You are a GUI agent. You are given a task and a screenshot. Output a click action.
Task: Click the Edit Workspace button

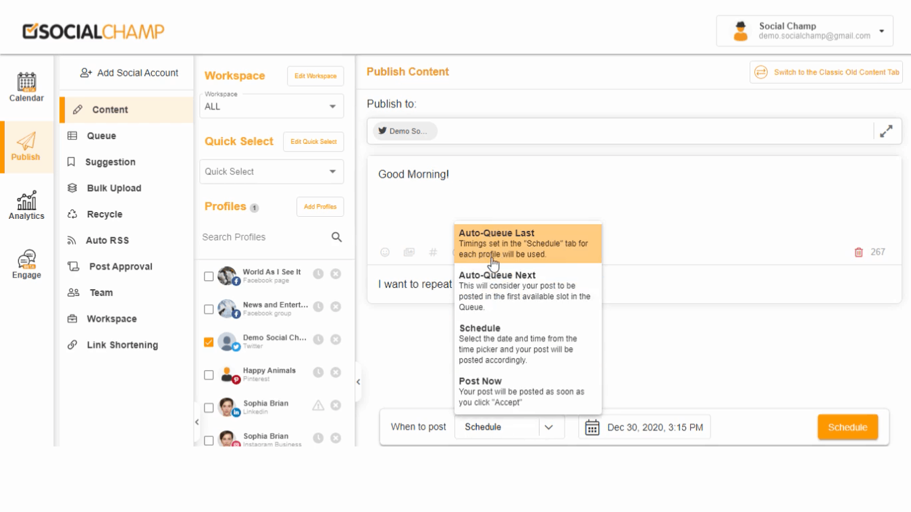(315, 76)
